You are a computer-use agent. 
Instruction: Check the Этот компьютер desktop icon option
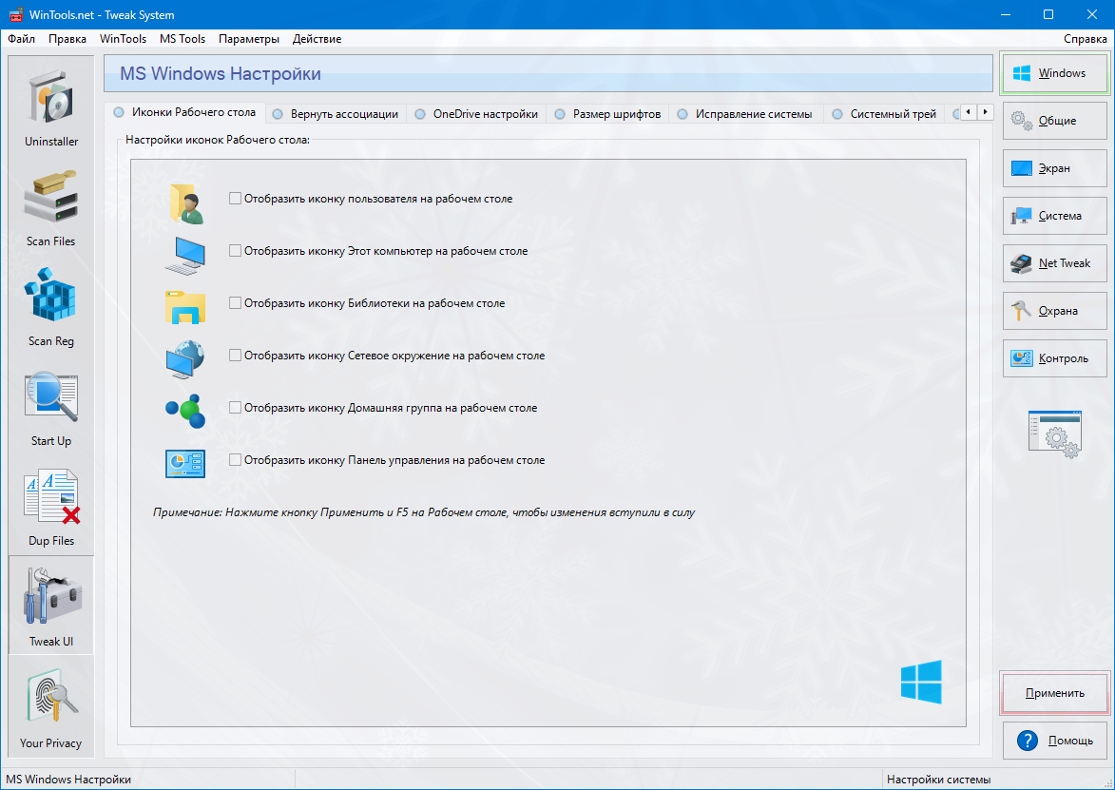click(235, 252)
